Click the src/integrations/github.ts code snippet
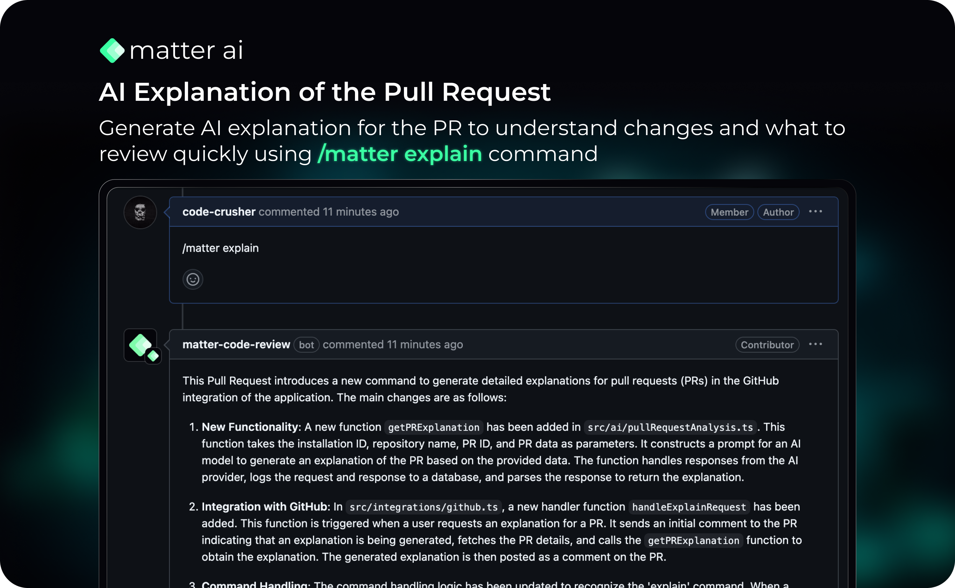The height and width of the screenshot is (588, 955). [424, 507]
